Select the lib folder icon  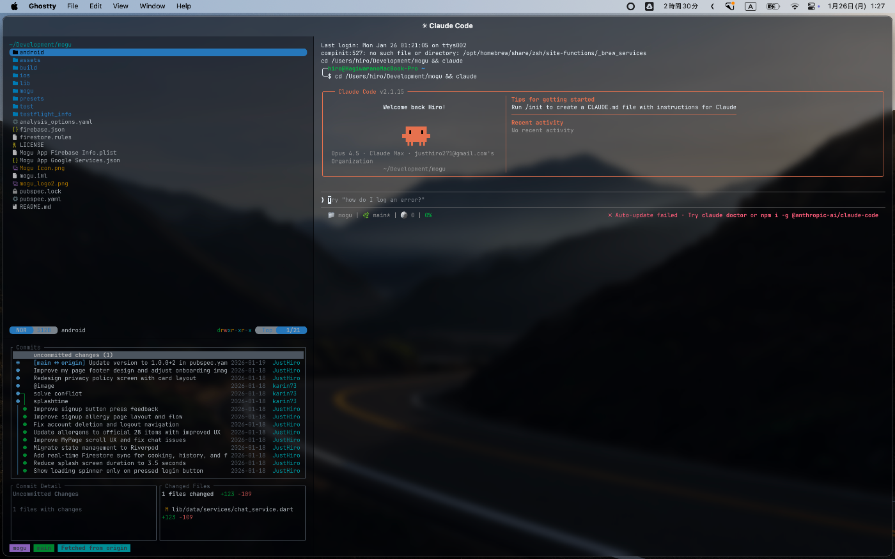coord(15,83)
